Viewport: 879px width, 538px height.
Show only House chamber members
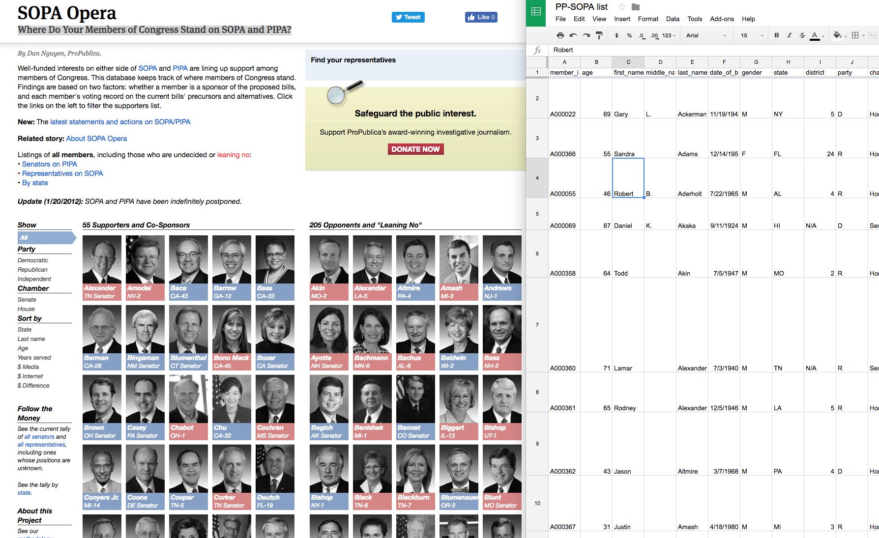tap(26, 309)
